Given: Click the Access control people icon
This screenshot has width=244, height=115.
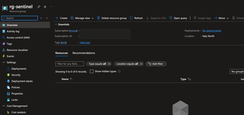Looking at the screenshot, I should pyautogui.click(x=4, y=37).
